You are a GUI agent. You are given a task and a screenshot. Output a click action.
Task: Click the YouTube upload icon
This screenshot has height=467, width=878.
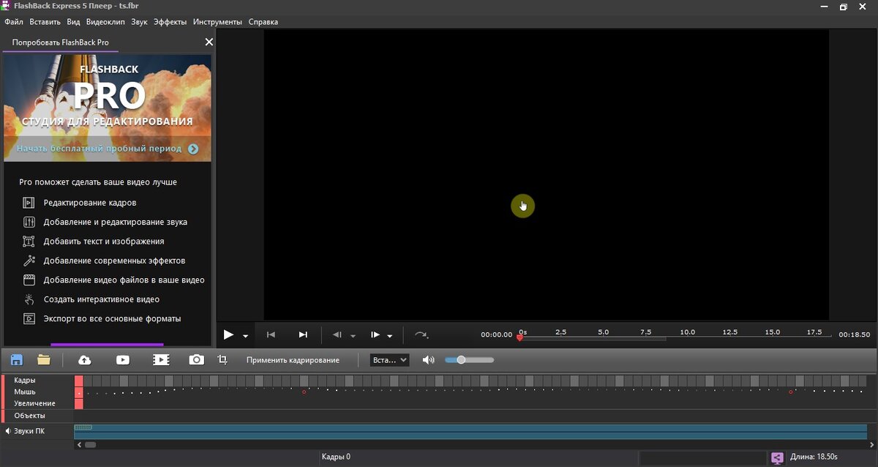coord(122,359)
